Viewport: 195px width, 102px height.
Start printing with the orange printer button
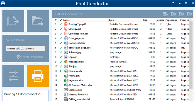tap(38, 76)
